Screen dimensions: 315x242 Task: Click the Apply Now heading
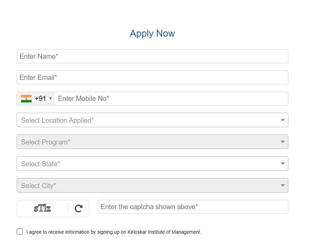152,34
